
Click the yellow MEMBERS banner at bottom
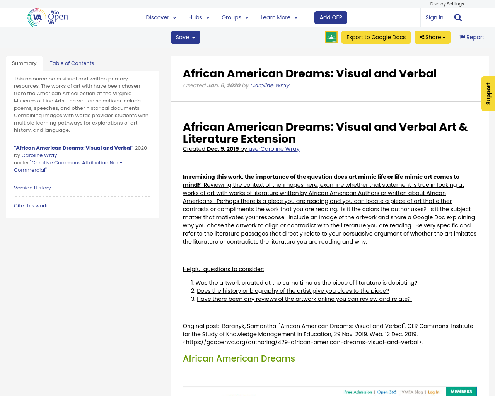pos(462,391)
